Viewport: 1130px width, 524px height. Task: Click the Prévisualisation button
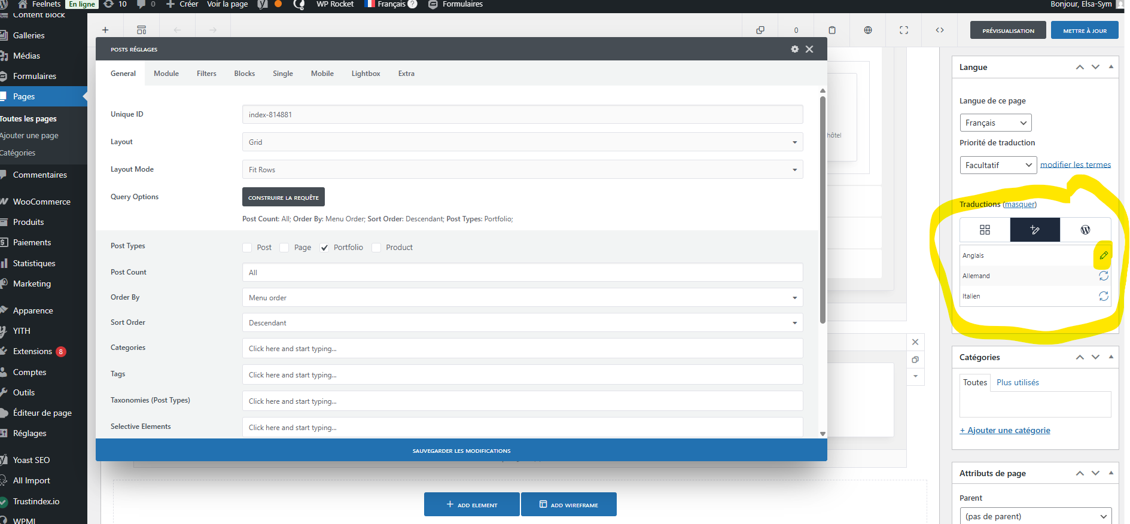click(x=1008, y=31)
